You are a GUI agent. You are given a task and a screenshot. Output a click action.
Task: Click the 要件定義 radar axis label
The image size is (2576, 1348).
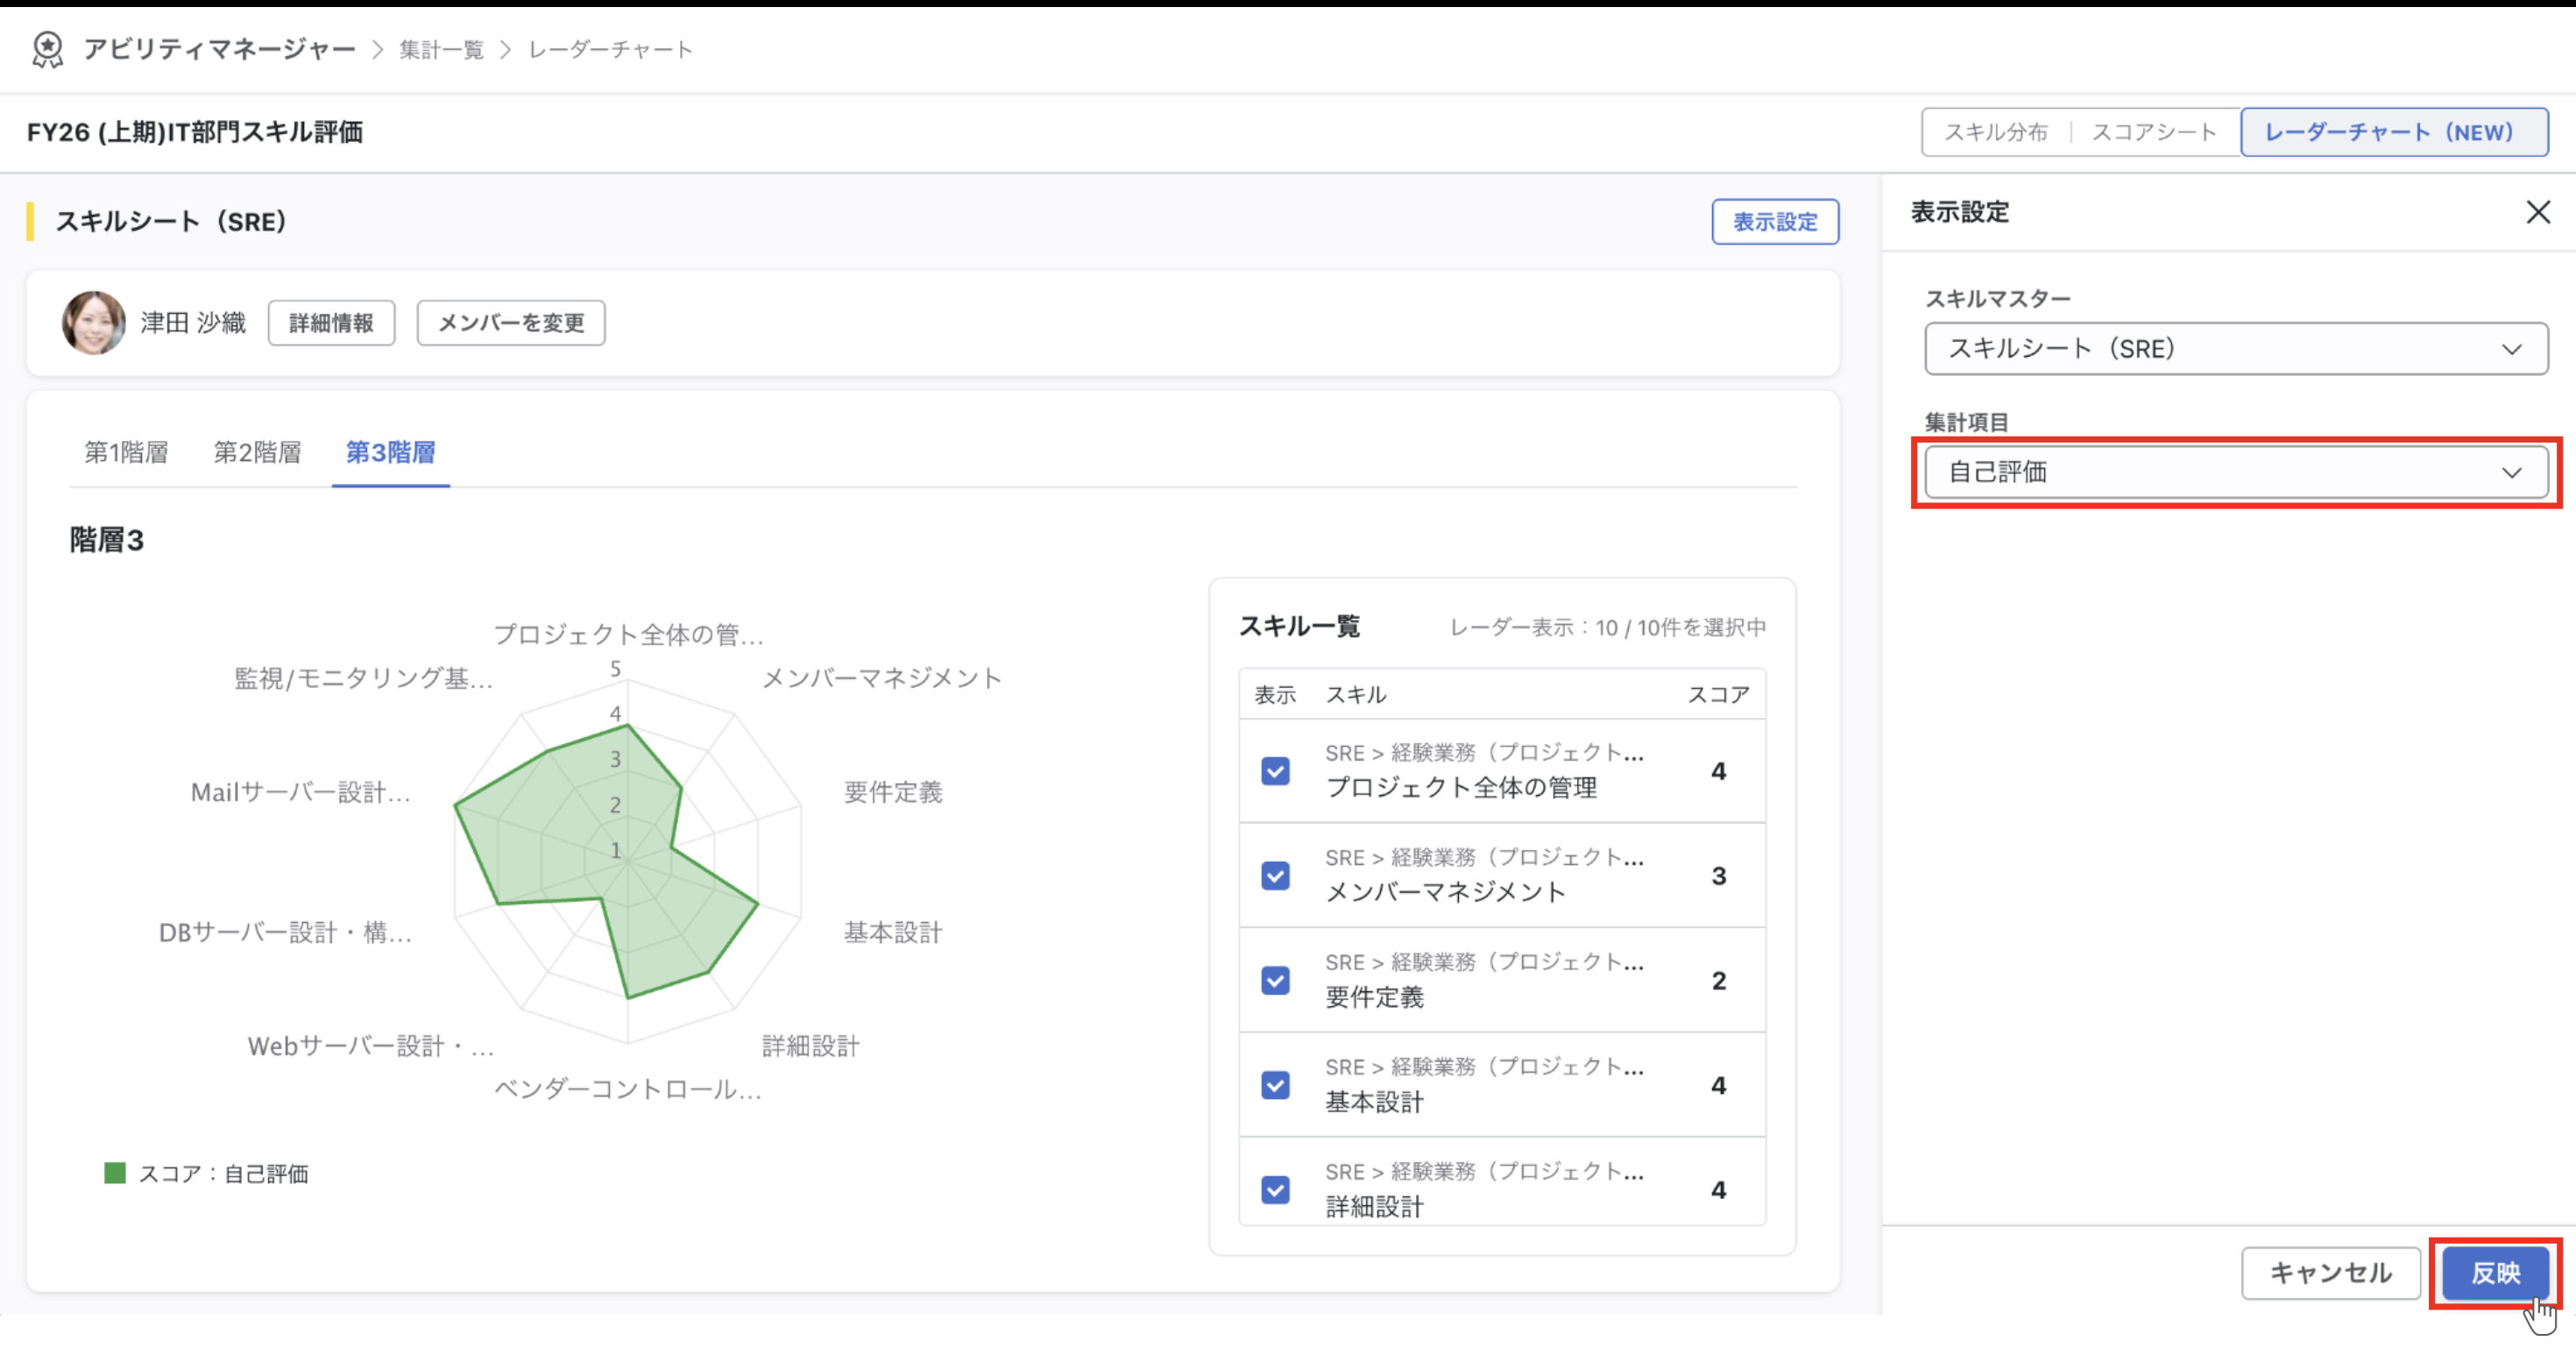coord(893,792)
